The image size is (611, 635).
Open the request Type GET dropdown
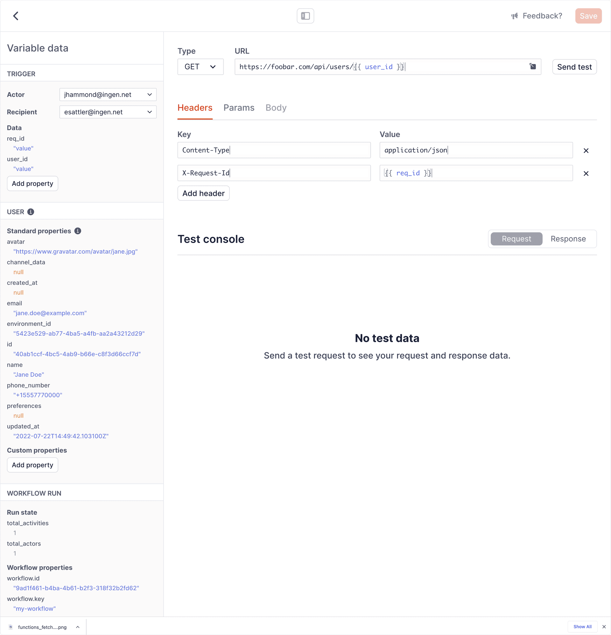pos(200,67)
